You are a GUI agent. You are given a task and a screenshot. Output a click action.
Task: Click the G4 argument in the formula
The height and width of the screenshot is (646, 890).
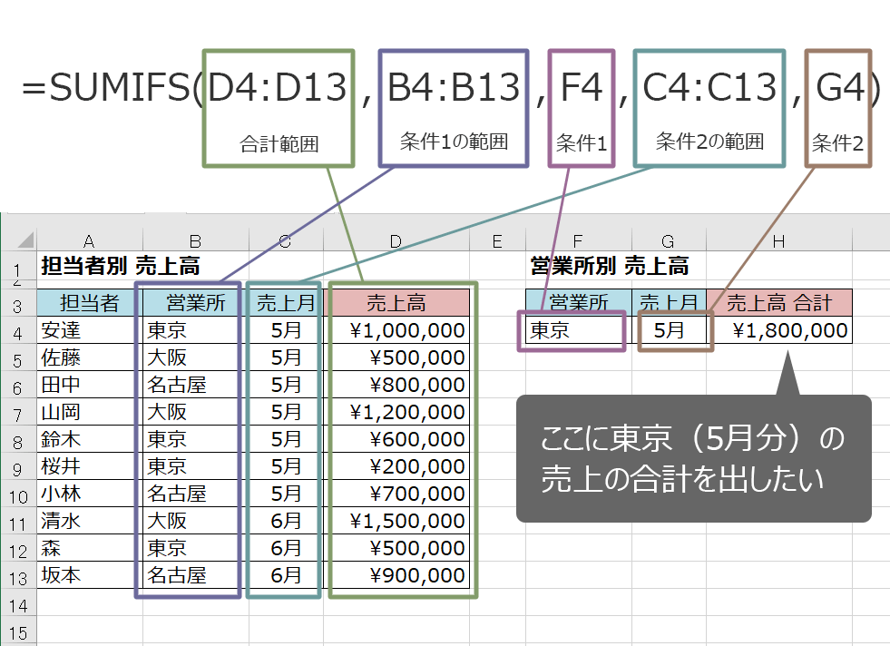[x=840, y=85]
